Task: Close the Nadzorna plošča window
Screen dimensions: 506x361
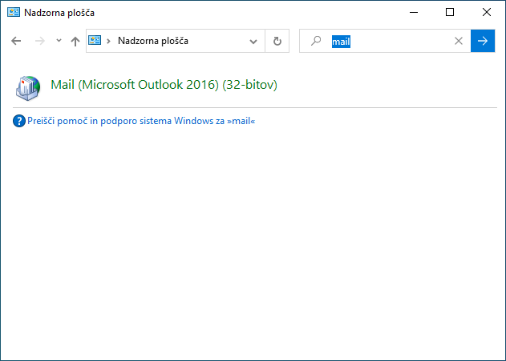Action: pos(487,12)
